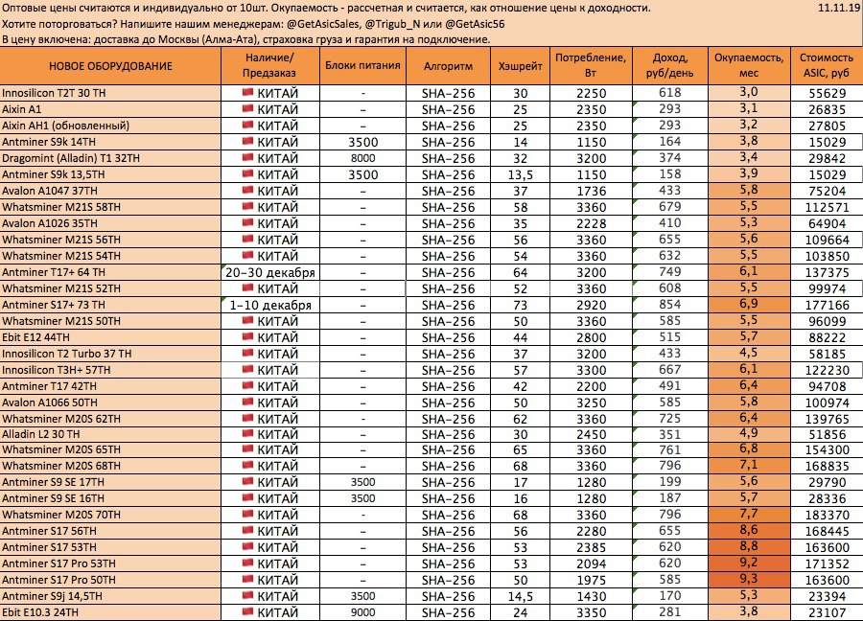Click the power supply cell 8000

(362, 158)
